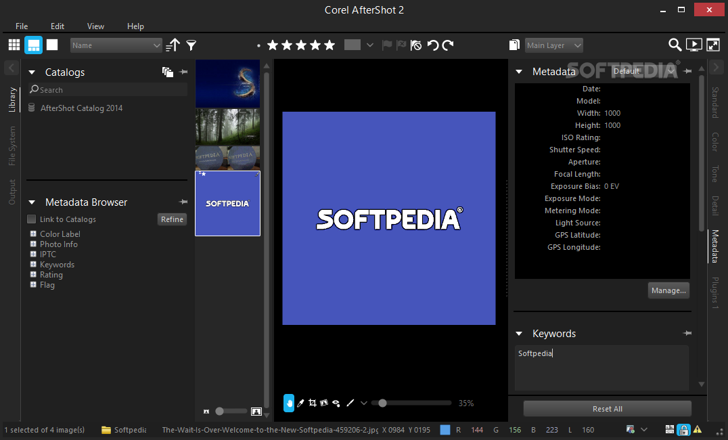Set rating to five stars
This screenshot has height=440, width=728.
pyautogui.click(x=329, y=45)
